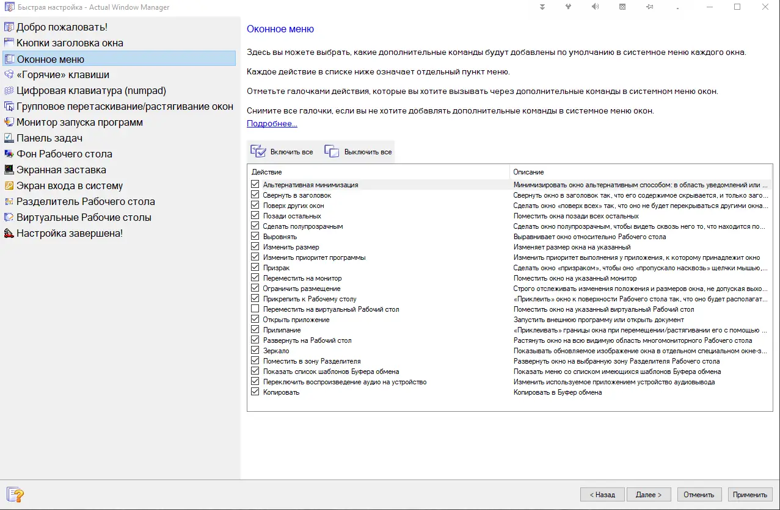This screenshot has height=510, width=780.
Task: Click «Показать список шаблонов Буфера обмена» text
Action: tap(331, 372)
